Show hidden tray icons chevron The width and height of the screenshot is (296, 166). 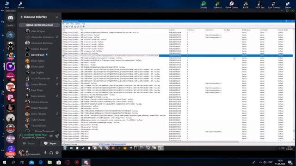click(260, 162)
